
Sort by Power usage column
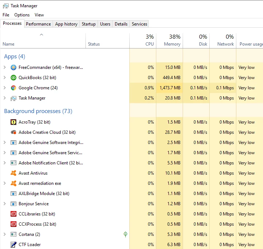tap(250, 41)
